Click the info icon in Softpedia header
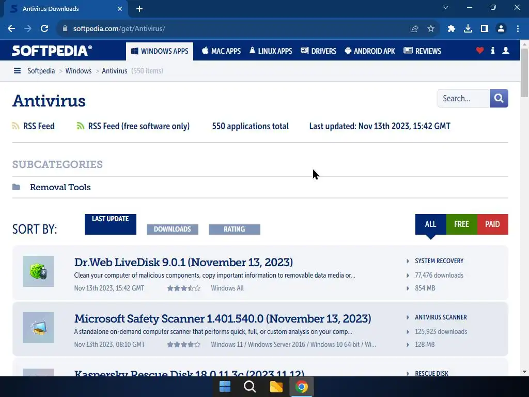 point(492,51)
